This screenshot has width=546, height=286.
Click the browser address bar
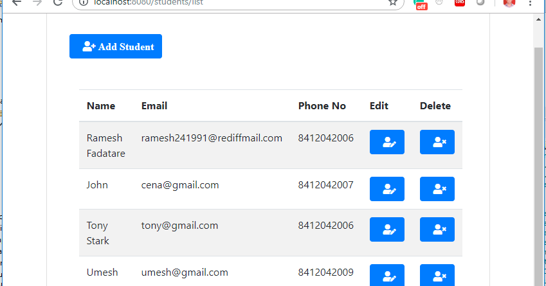225,3
